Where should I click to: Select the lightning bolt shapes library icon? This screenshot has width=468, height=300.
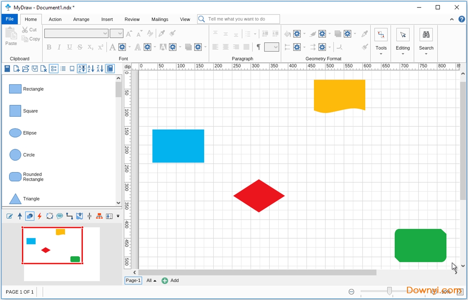click(40, 216)
